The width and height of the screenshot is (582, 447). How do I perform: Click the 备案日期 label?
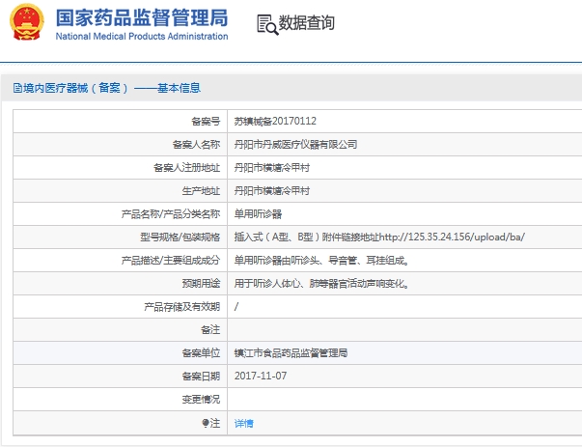(201, 377)
